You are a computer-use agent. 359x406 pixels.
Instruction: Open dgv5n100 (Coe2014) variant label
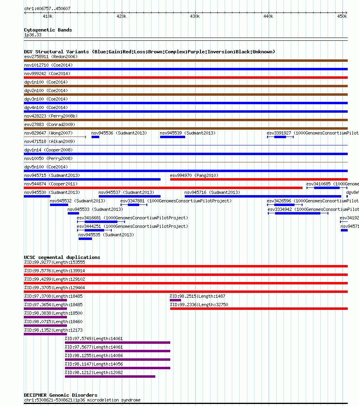(x=46, y=167)
